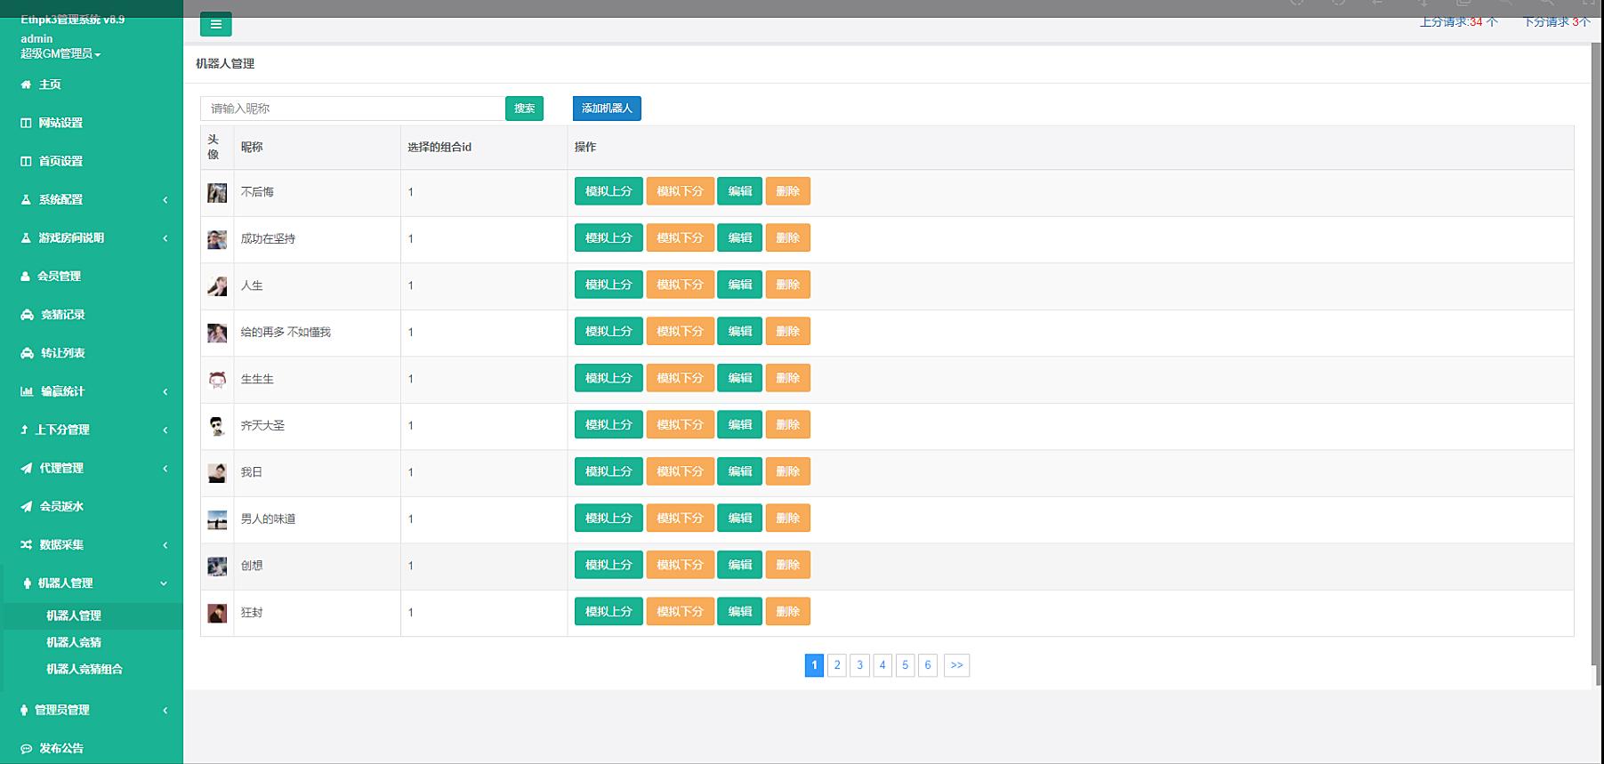This screenshot has width=1604, height=764.
Task: Expand the 系统配置 submenu chevron
Action: [x=165, y=200]
